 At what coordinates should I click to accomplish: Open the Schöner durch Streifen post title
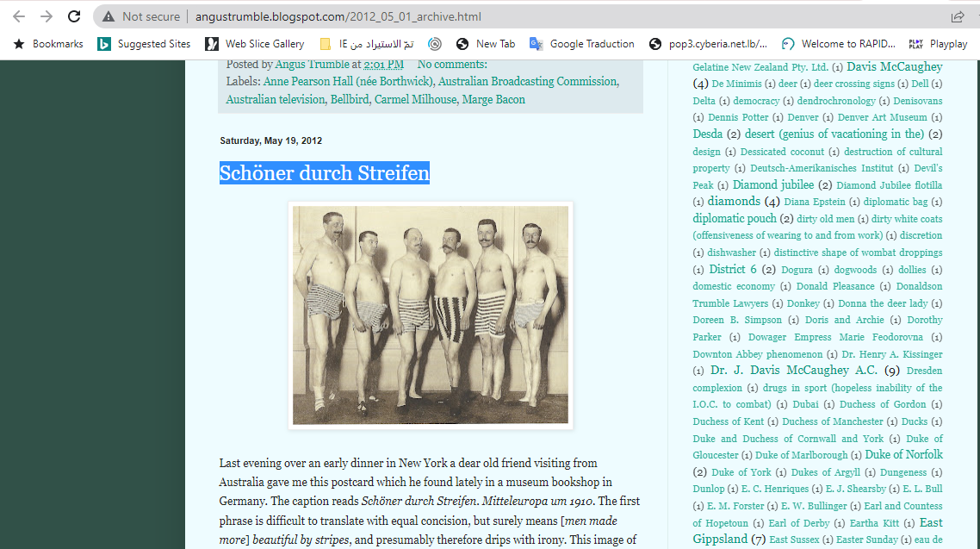[x=325, y=173]
